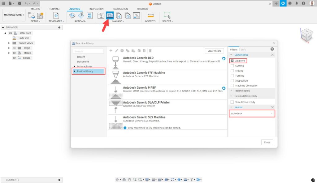Uncheck the Additive capability checkbox

(x=232, y=61)
